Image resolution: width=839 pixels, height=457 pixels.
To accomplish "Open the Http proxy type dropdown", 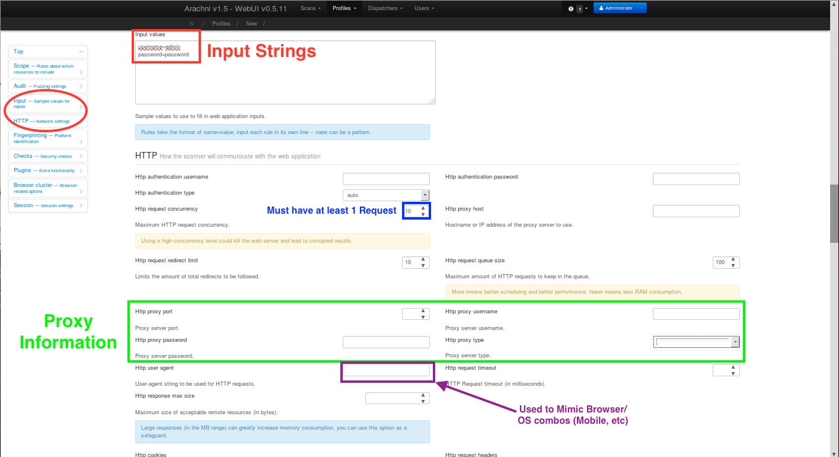I will coord(696,342).
